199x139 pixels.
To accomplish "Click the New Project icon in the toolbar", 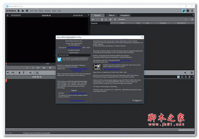I will (x=19, y=11).
